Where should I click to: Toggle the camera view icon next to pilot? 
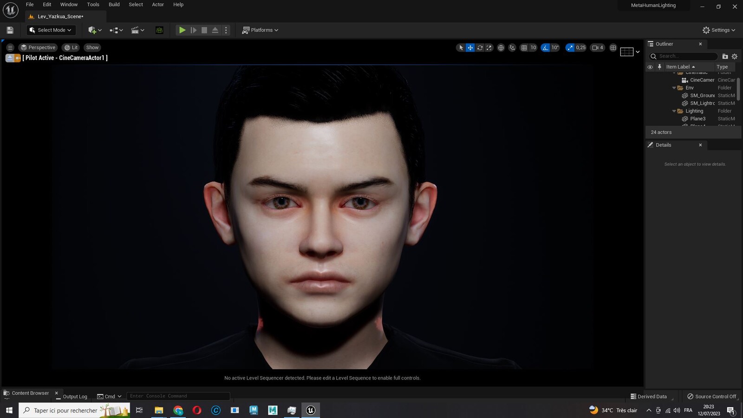click(x=18, y=58)
